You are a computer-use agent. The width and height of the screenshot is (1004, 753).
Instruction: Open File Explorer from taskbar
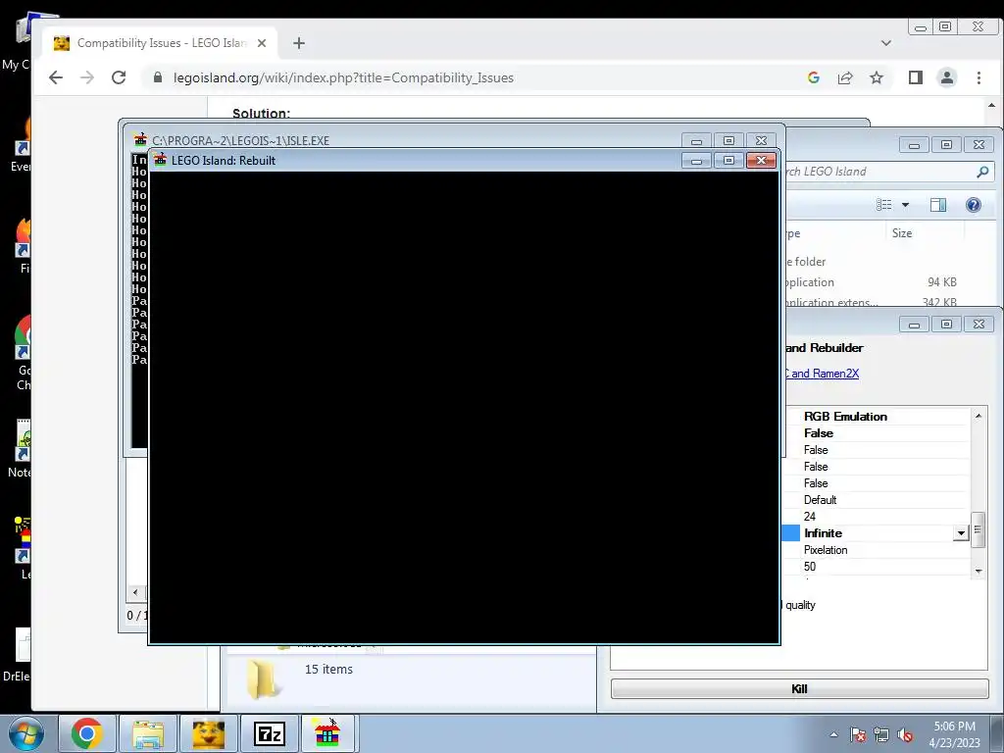(148, 733)
